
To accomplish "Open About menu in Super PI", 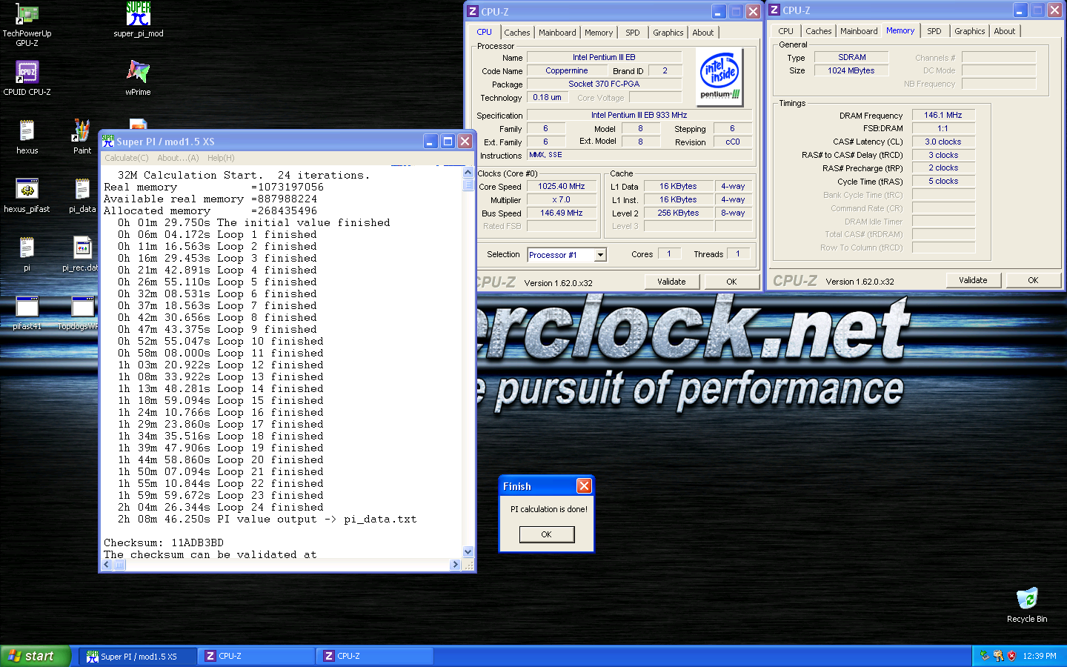I will pyautogui.click(x=178, y=158).
